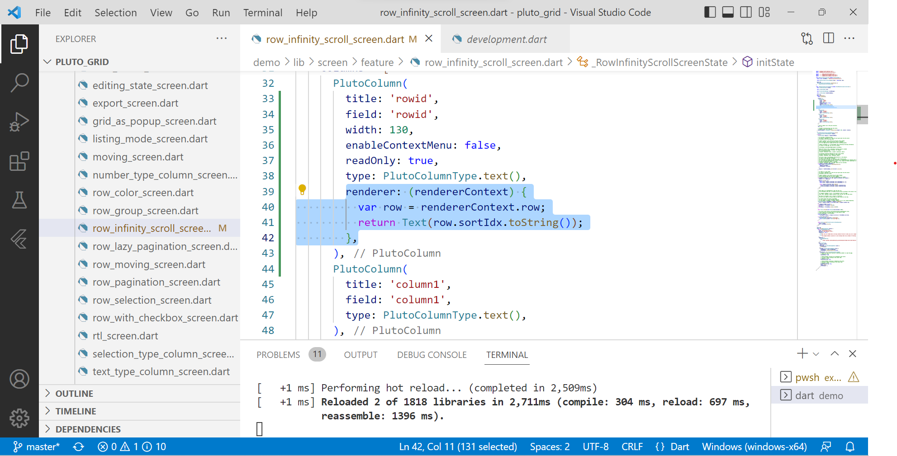Open the Testing flask icon
Viewport: 897px width, 456px height.
point(19,200)
